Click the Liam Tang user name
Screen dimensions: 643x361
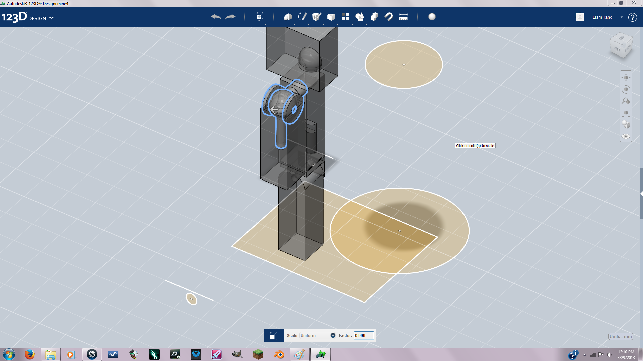tap(602, 17)
